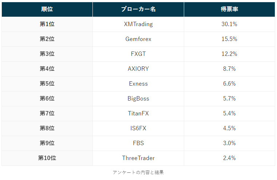This screenshot has width=277, height=180.
Task: Click the 順位 column header
Action: pos(47,9)
